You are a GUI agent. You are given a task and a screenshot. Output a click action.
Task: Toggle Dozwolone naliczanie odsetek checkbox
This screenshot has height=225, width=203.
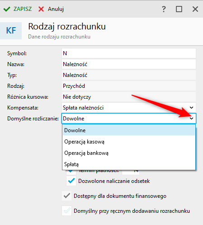click(x=71, y=181)
